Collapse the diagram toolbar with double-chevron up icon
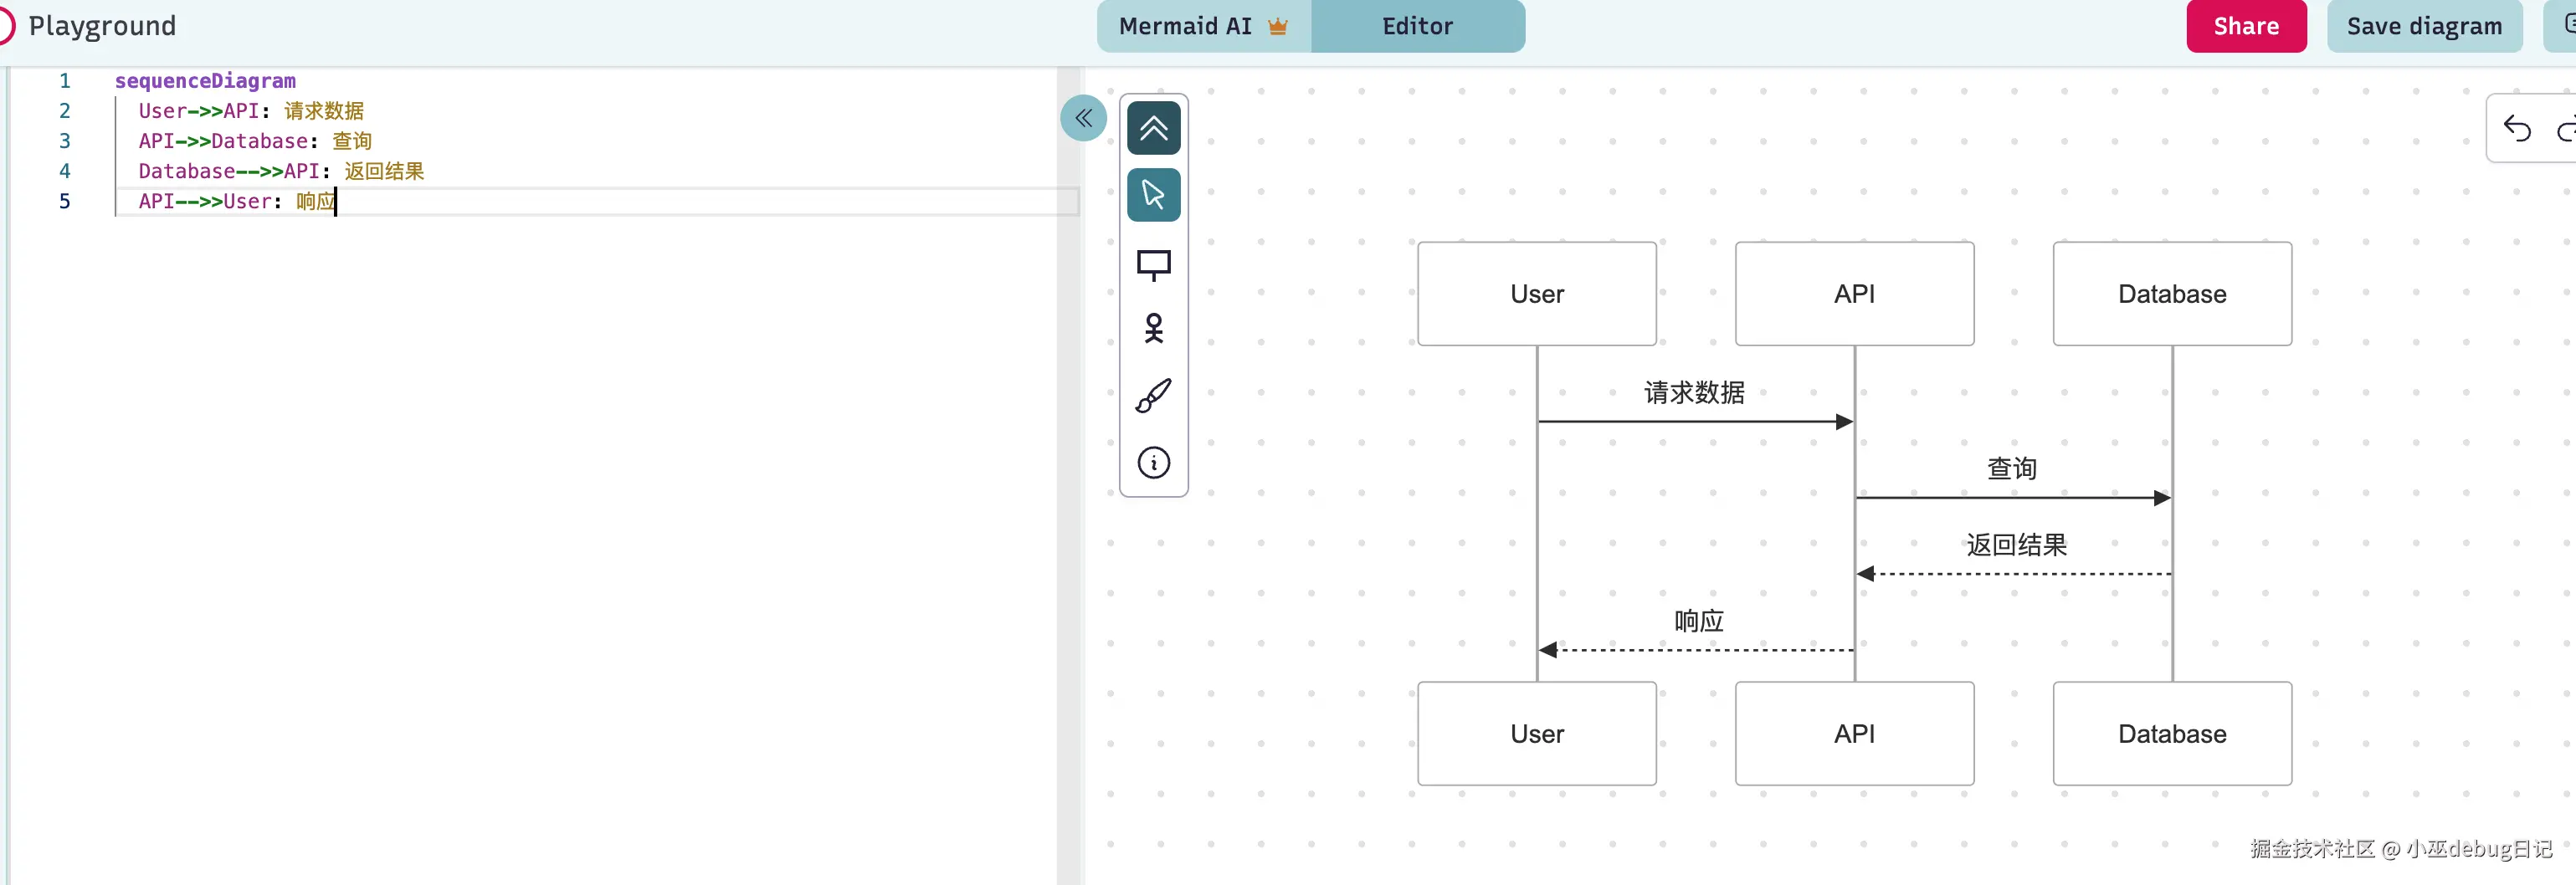Viewport: 2576px width, 885px height. 1153,128
